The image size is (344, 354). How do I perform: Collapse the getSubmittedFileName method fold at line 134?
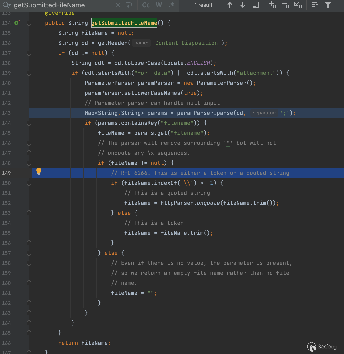click(x=29, y=23)
